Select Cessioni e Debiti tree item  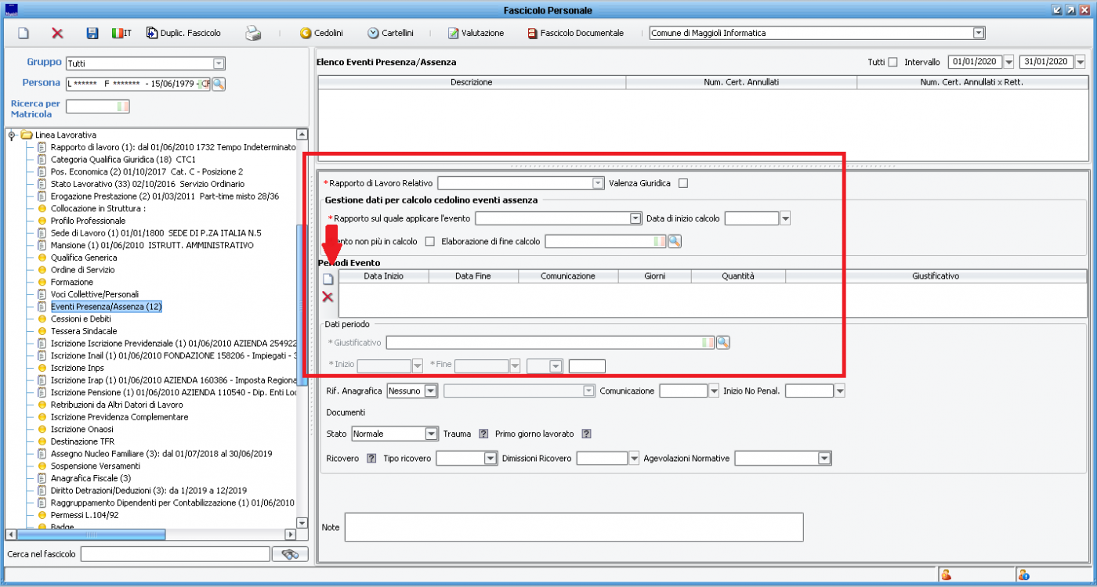pyautogui.click(x=81, y=319)
